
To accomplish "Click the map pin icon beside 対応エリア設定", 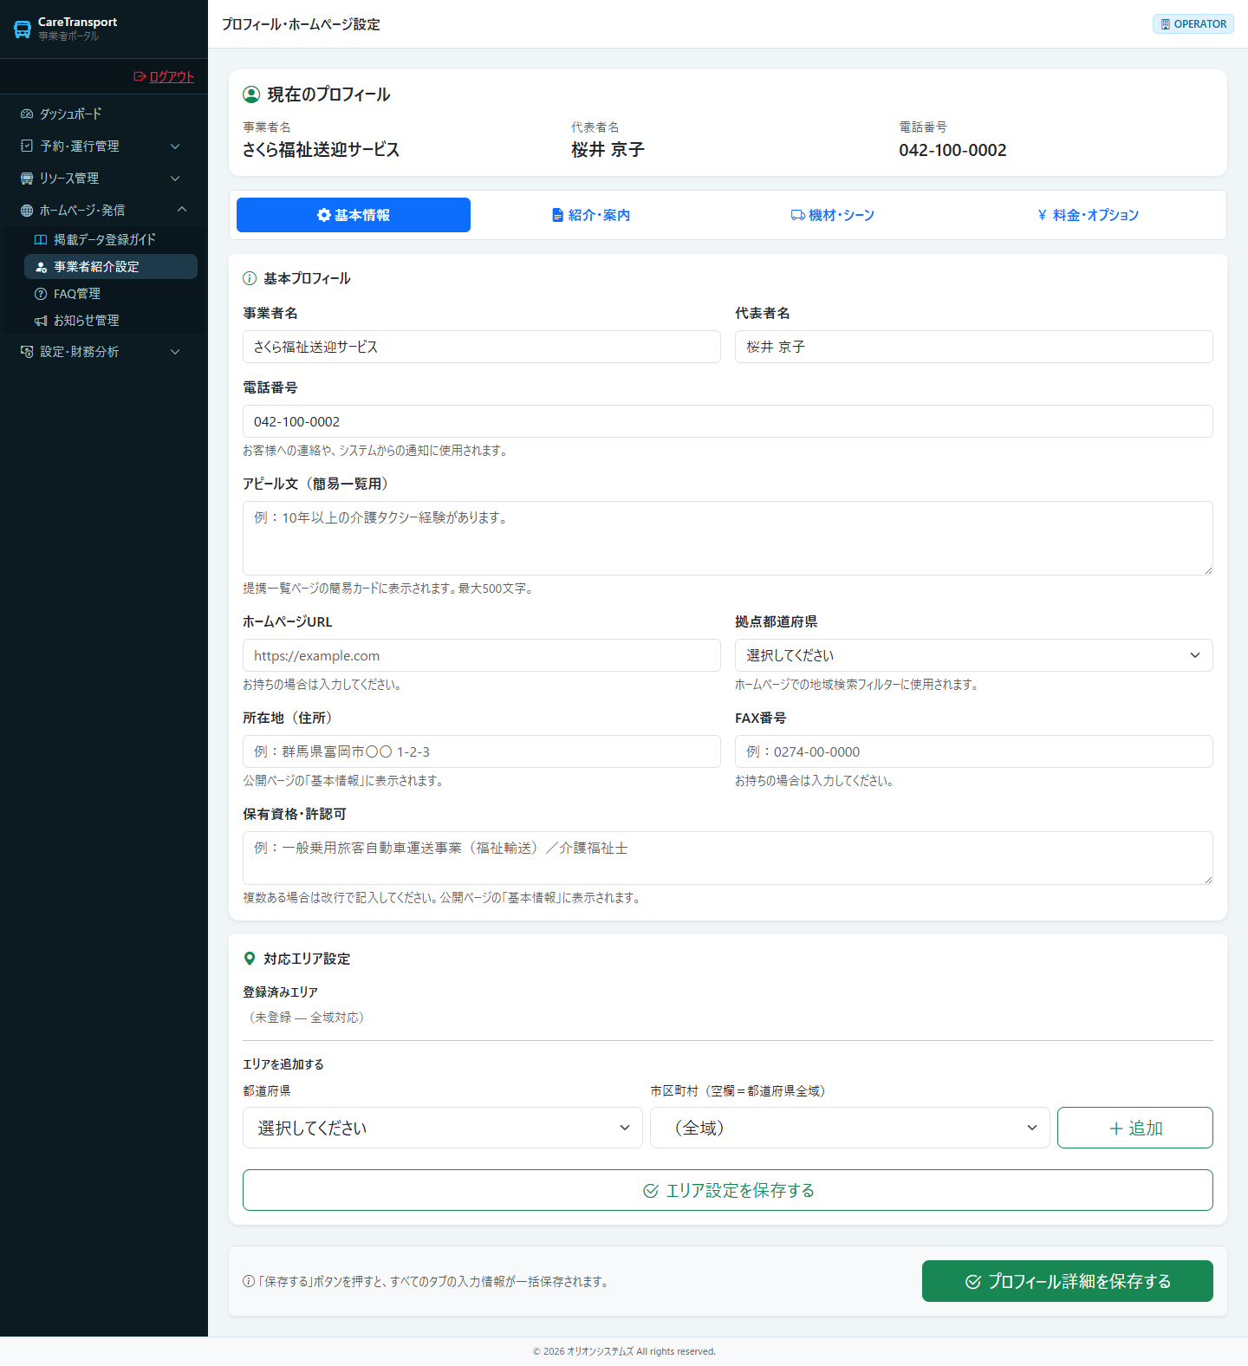I will (x=250, y=959).
